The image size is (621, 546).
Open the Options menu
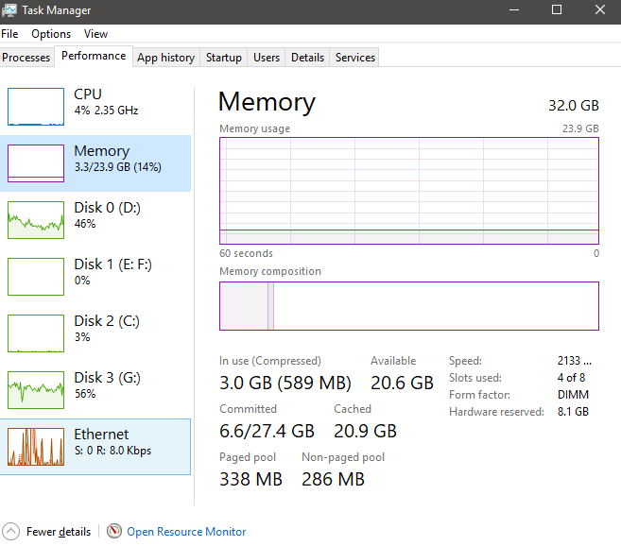point(51,34)
